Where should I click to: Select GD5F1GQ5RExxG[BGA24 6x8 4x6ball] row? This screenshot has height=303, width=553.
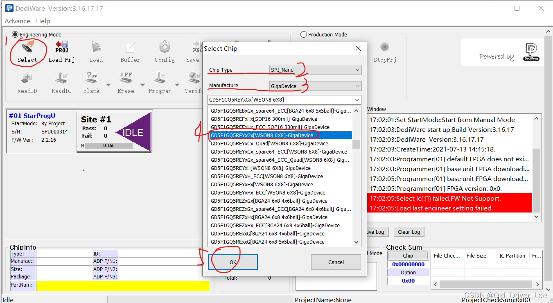point(280,233)
